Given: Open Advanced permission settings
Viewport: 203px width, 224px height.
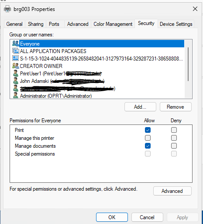Looking at the screenshot, I should pyautogui.click(x=172, y=191).
